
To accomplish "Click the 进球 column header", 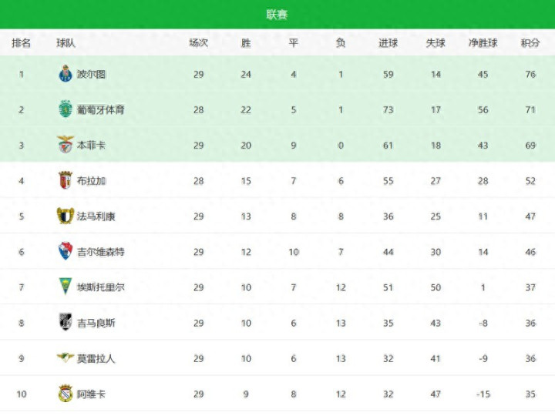I will click(388, 43).
